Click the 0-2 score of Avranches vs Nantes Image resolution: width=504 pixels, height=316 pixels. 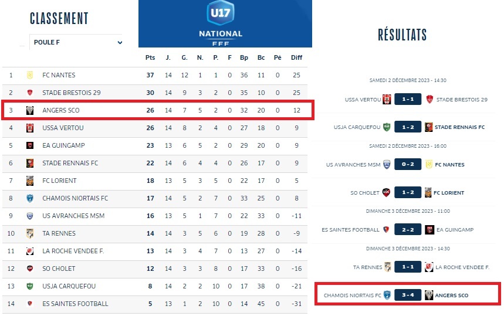[x=407, y=165]
